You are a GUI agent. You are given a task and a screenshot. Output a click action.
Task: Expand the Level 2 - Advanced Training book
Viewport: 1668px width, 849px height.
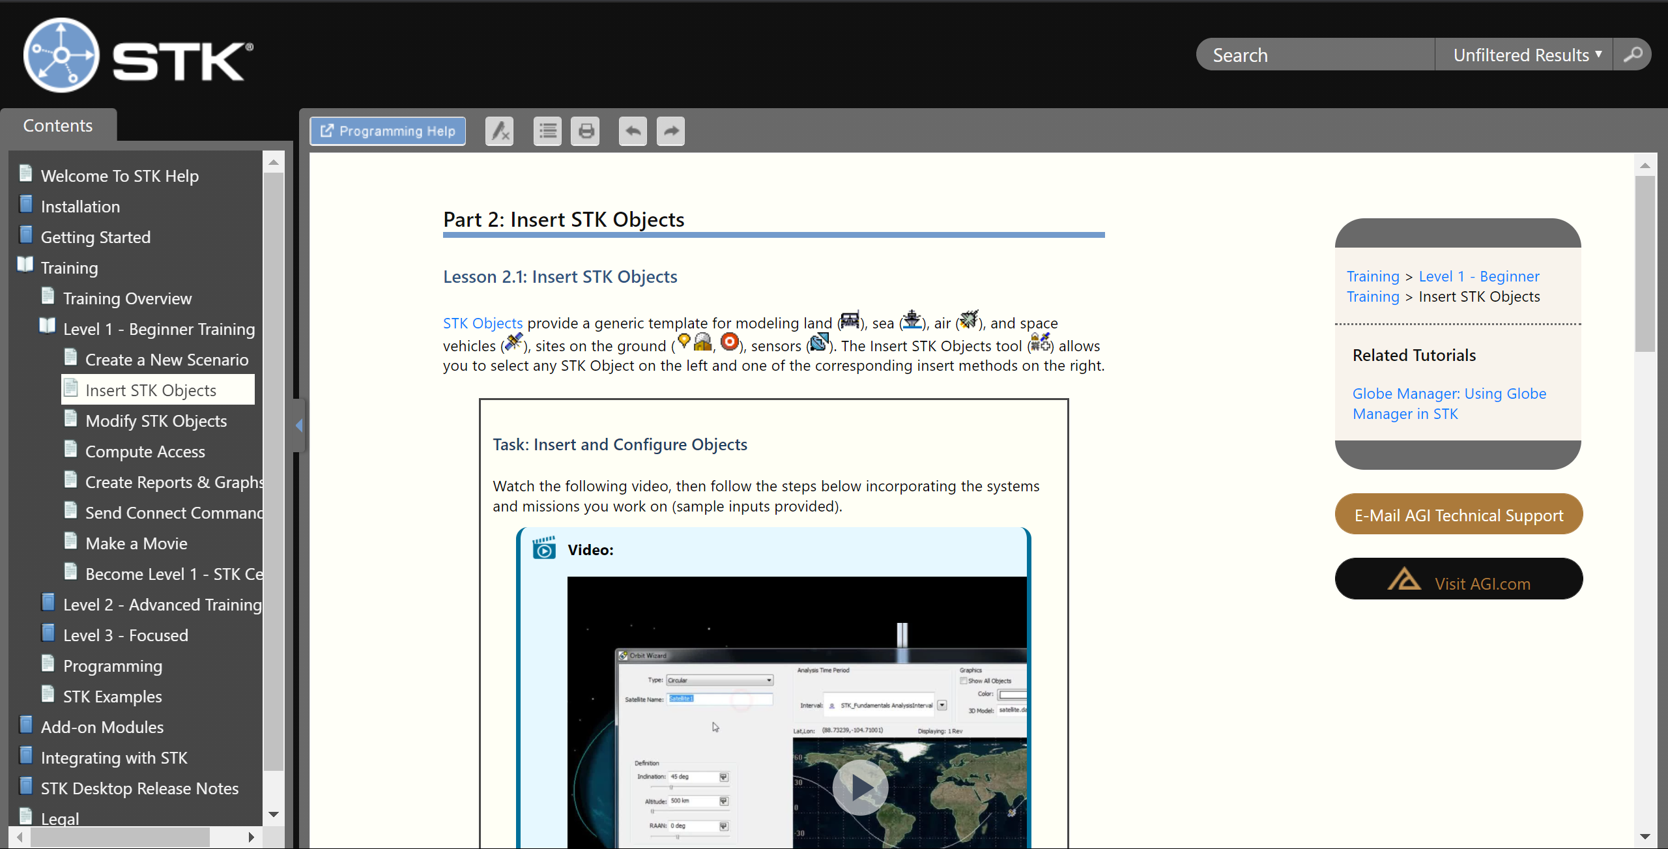click(x=162, y=605)
